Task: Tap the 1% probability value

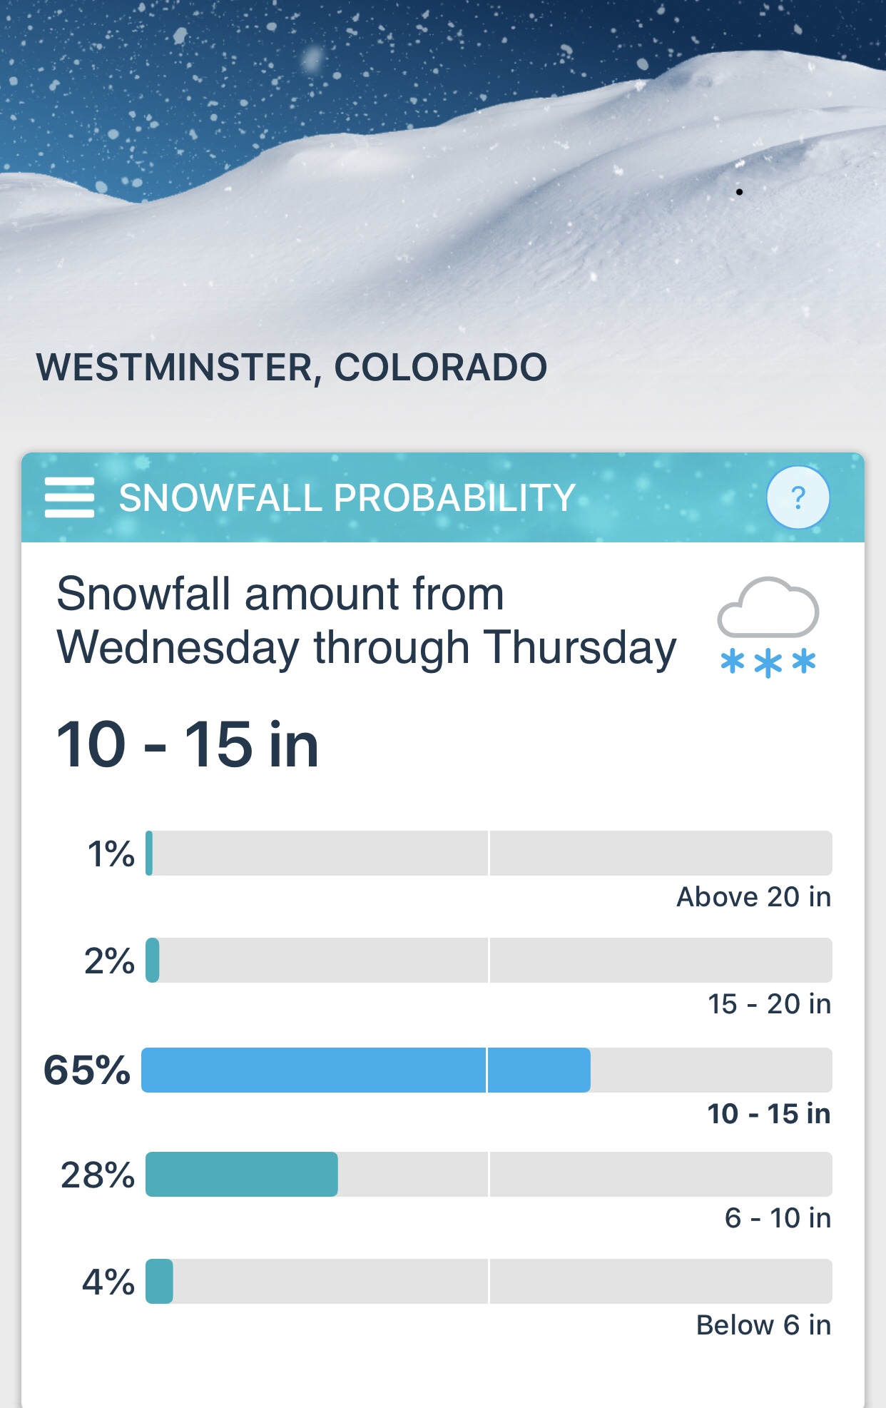Action: (x=111, y=854)
